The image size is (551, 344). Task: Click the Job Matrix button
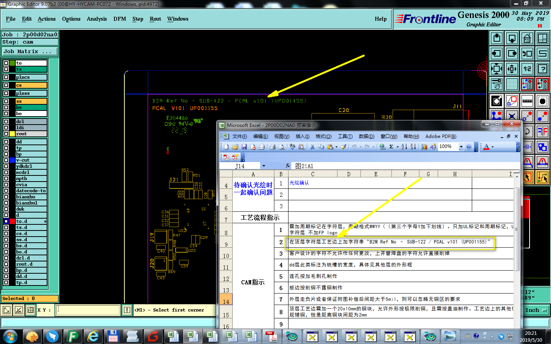30,51
